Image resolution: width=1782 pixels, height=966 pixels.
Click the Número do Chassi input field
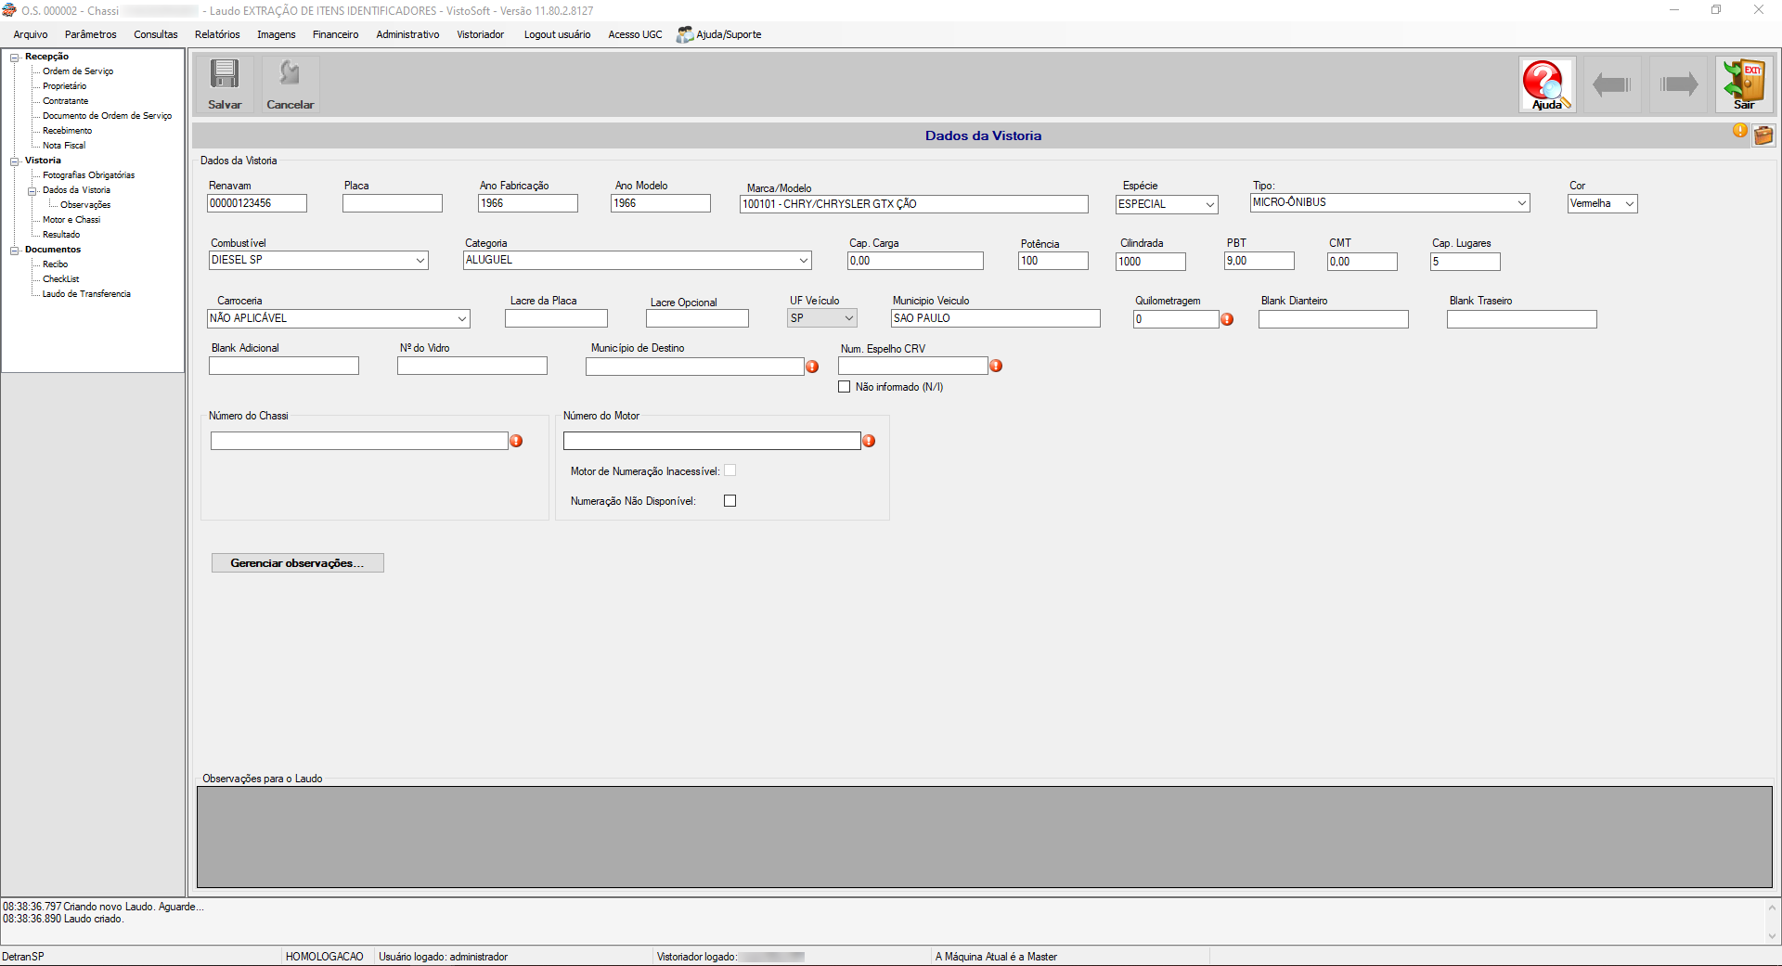(x=359, y=441)
